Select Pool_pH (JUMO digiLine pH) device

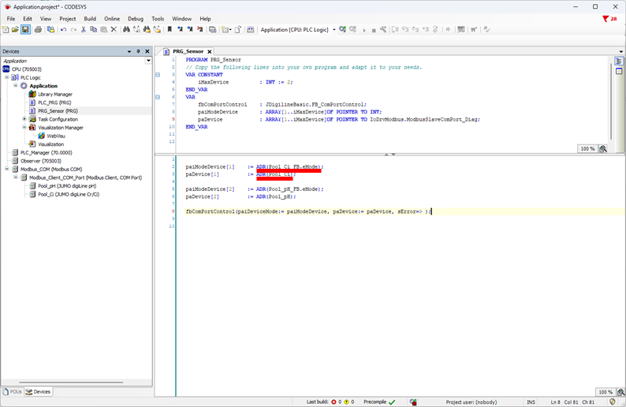click(x=67, y=185)
